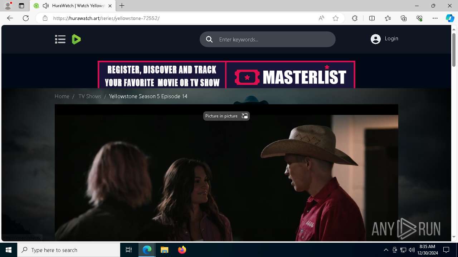Open clock and date flyout

(x=428, y=250)
